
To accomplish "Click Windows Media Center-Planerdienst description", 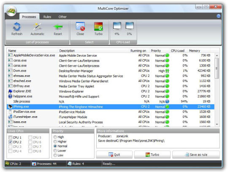I will [x=84, y=81].
